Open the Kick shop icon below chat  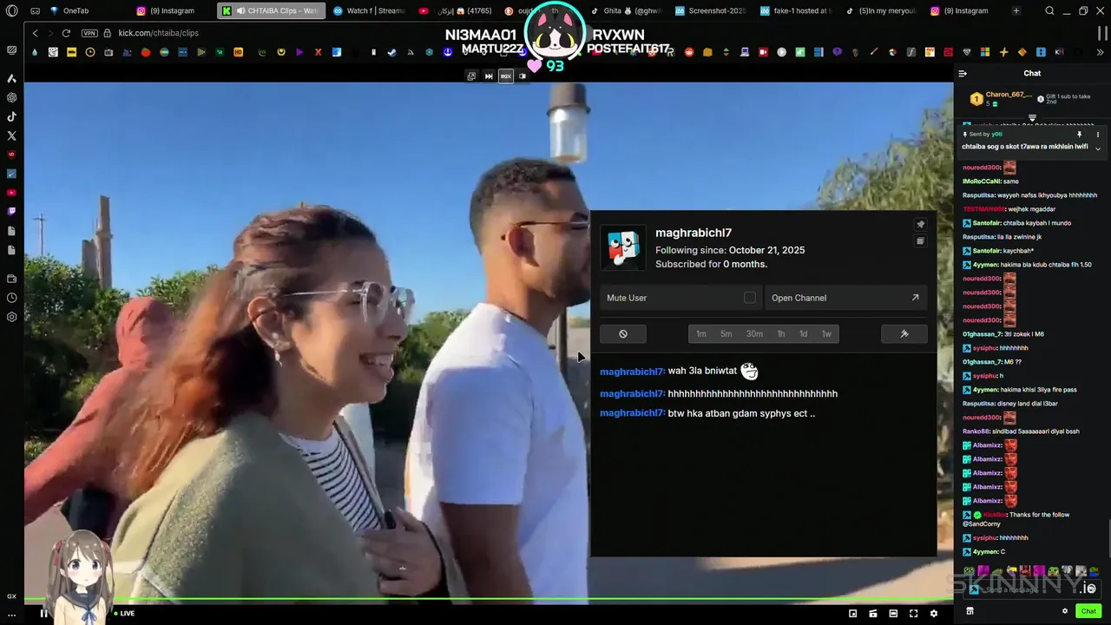(x=970, y=611)
